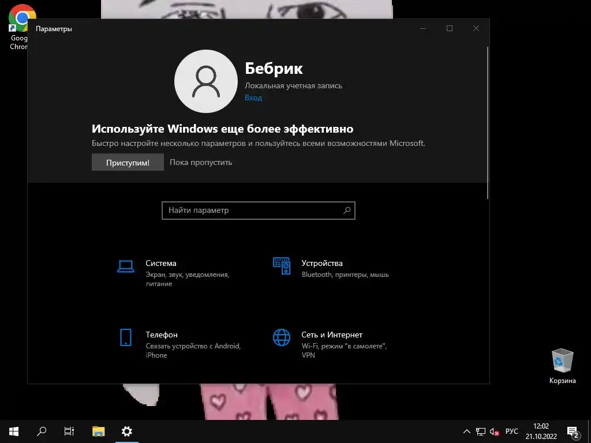Close the Параметры window
591x443 pixels.
(x=476, y=29)
